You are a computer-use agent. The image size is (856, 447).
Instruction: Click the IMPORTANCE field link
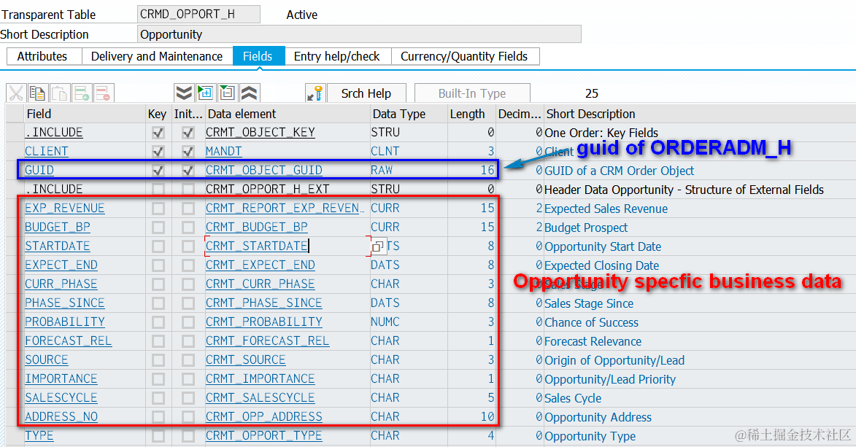[x=61, y=378]
